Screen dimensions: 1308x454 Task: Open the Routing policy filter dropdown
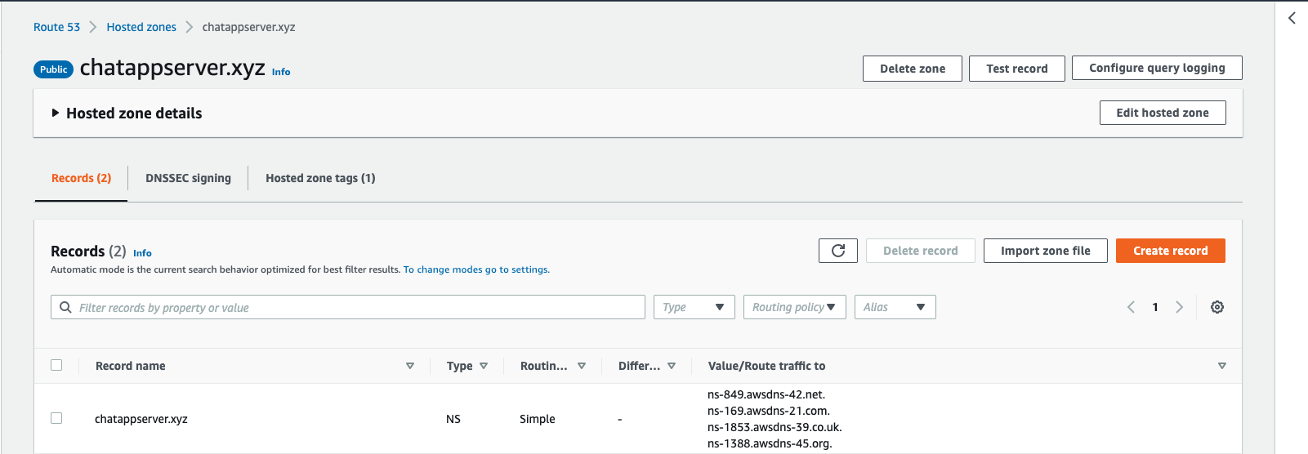pyautogui.click(x=794, y=307)
